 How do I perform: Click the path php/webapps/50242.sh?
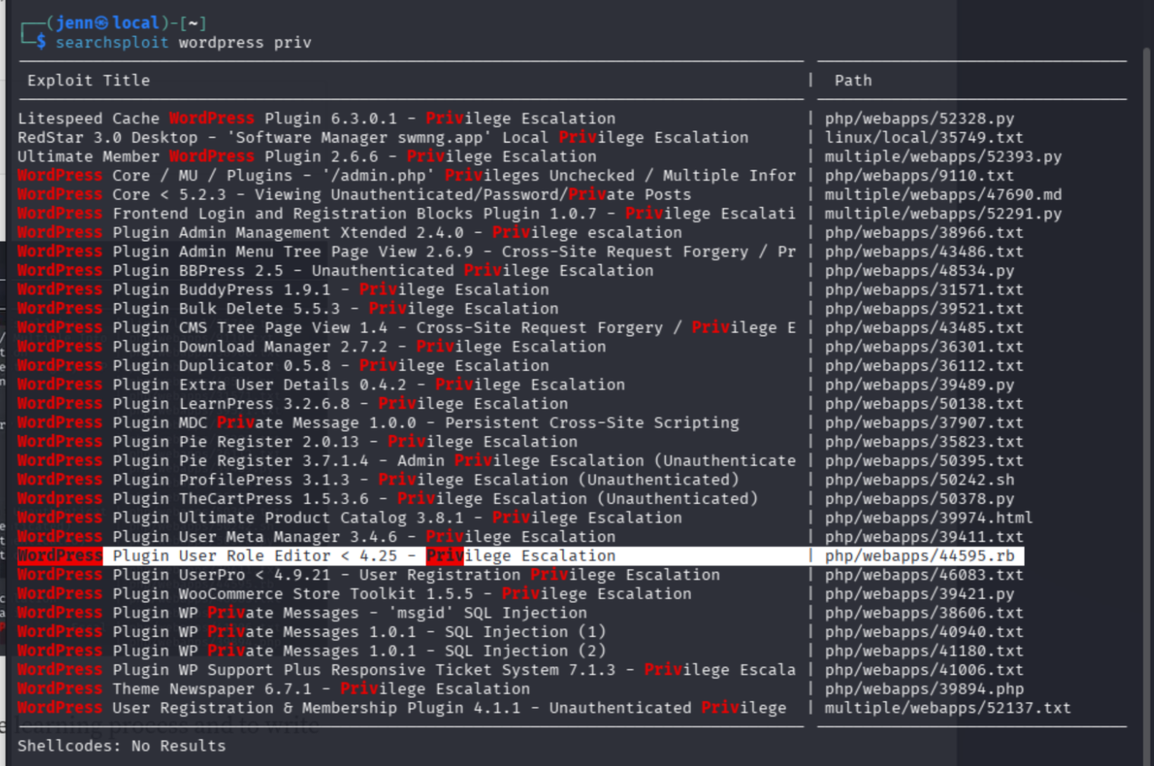tap(919, 480)
